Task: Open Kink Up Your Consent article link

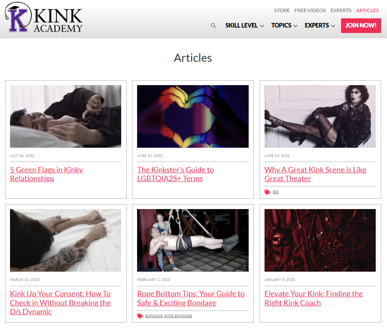Action: tap(60, 303)
